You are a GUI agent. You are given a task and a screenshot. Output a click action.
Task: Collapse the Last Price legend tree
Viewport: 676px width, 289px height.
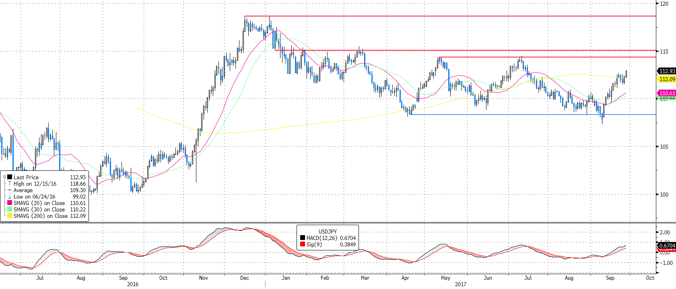(4, 177)
